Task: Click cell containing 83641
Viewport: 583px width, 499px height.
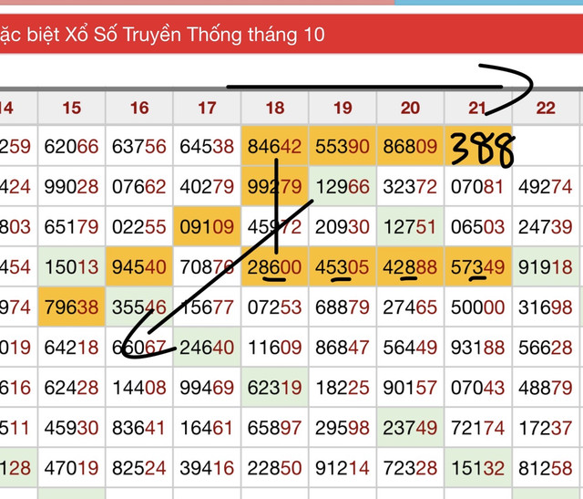Action: tap(139, 428)
